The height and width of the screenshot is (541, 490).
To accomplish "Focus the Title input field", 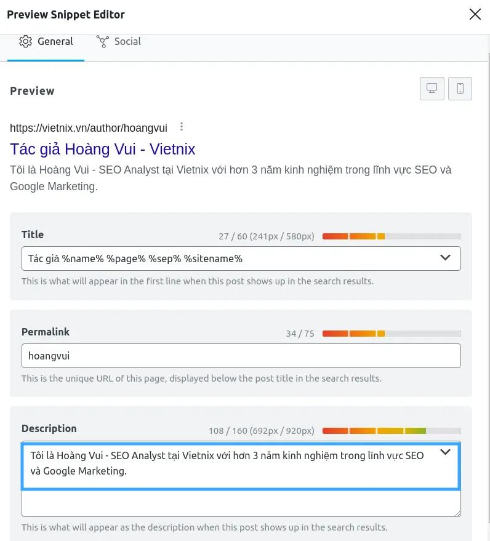I will click(x=241, y=258).
